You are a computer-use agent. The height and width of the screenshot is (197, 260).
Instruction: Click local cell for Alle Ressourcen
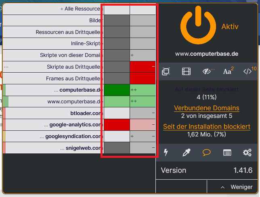tap(143, 9)
